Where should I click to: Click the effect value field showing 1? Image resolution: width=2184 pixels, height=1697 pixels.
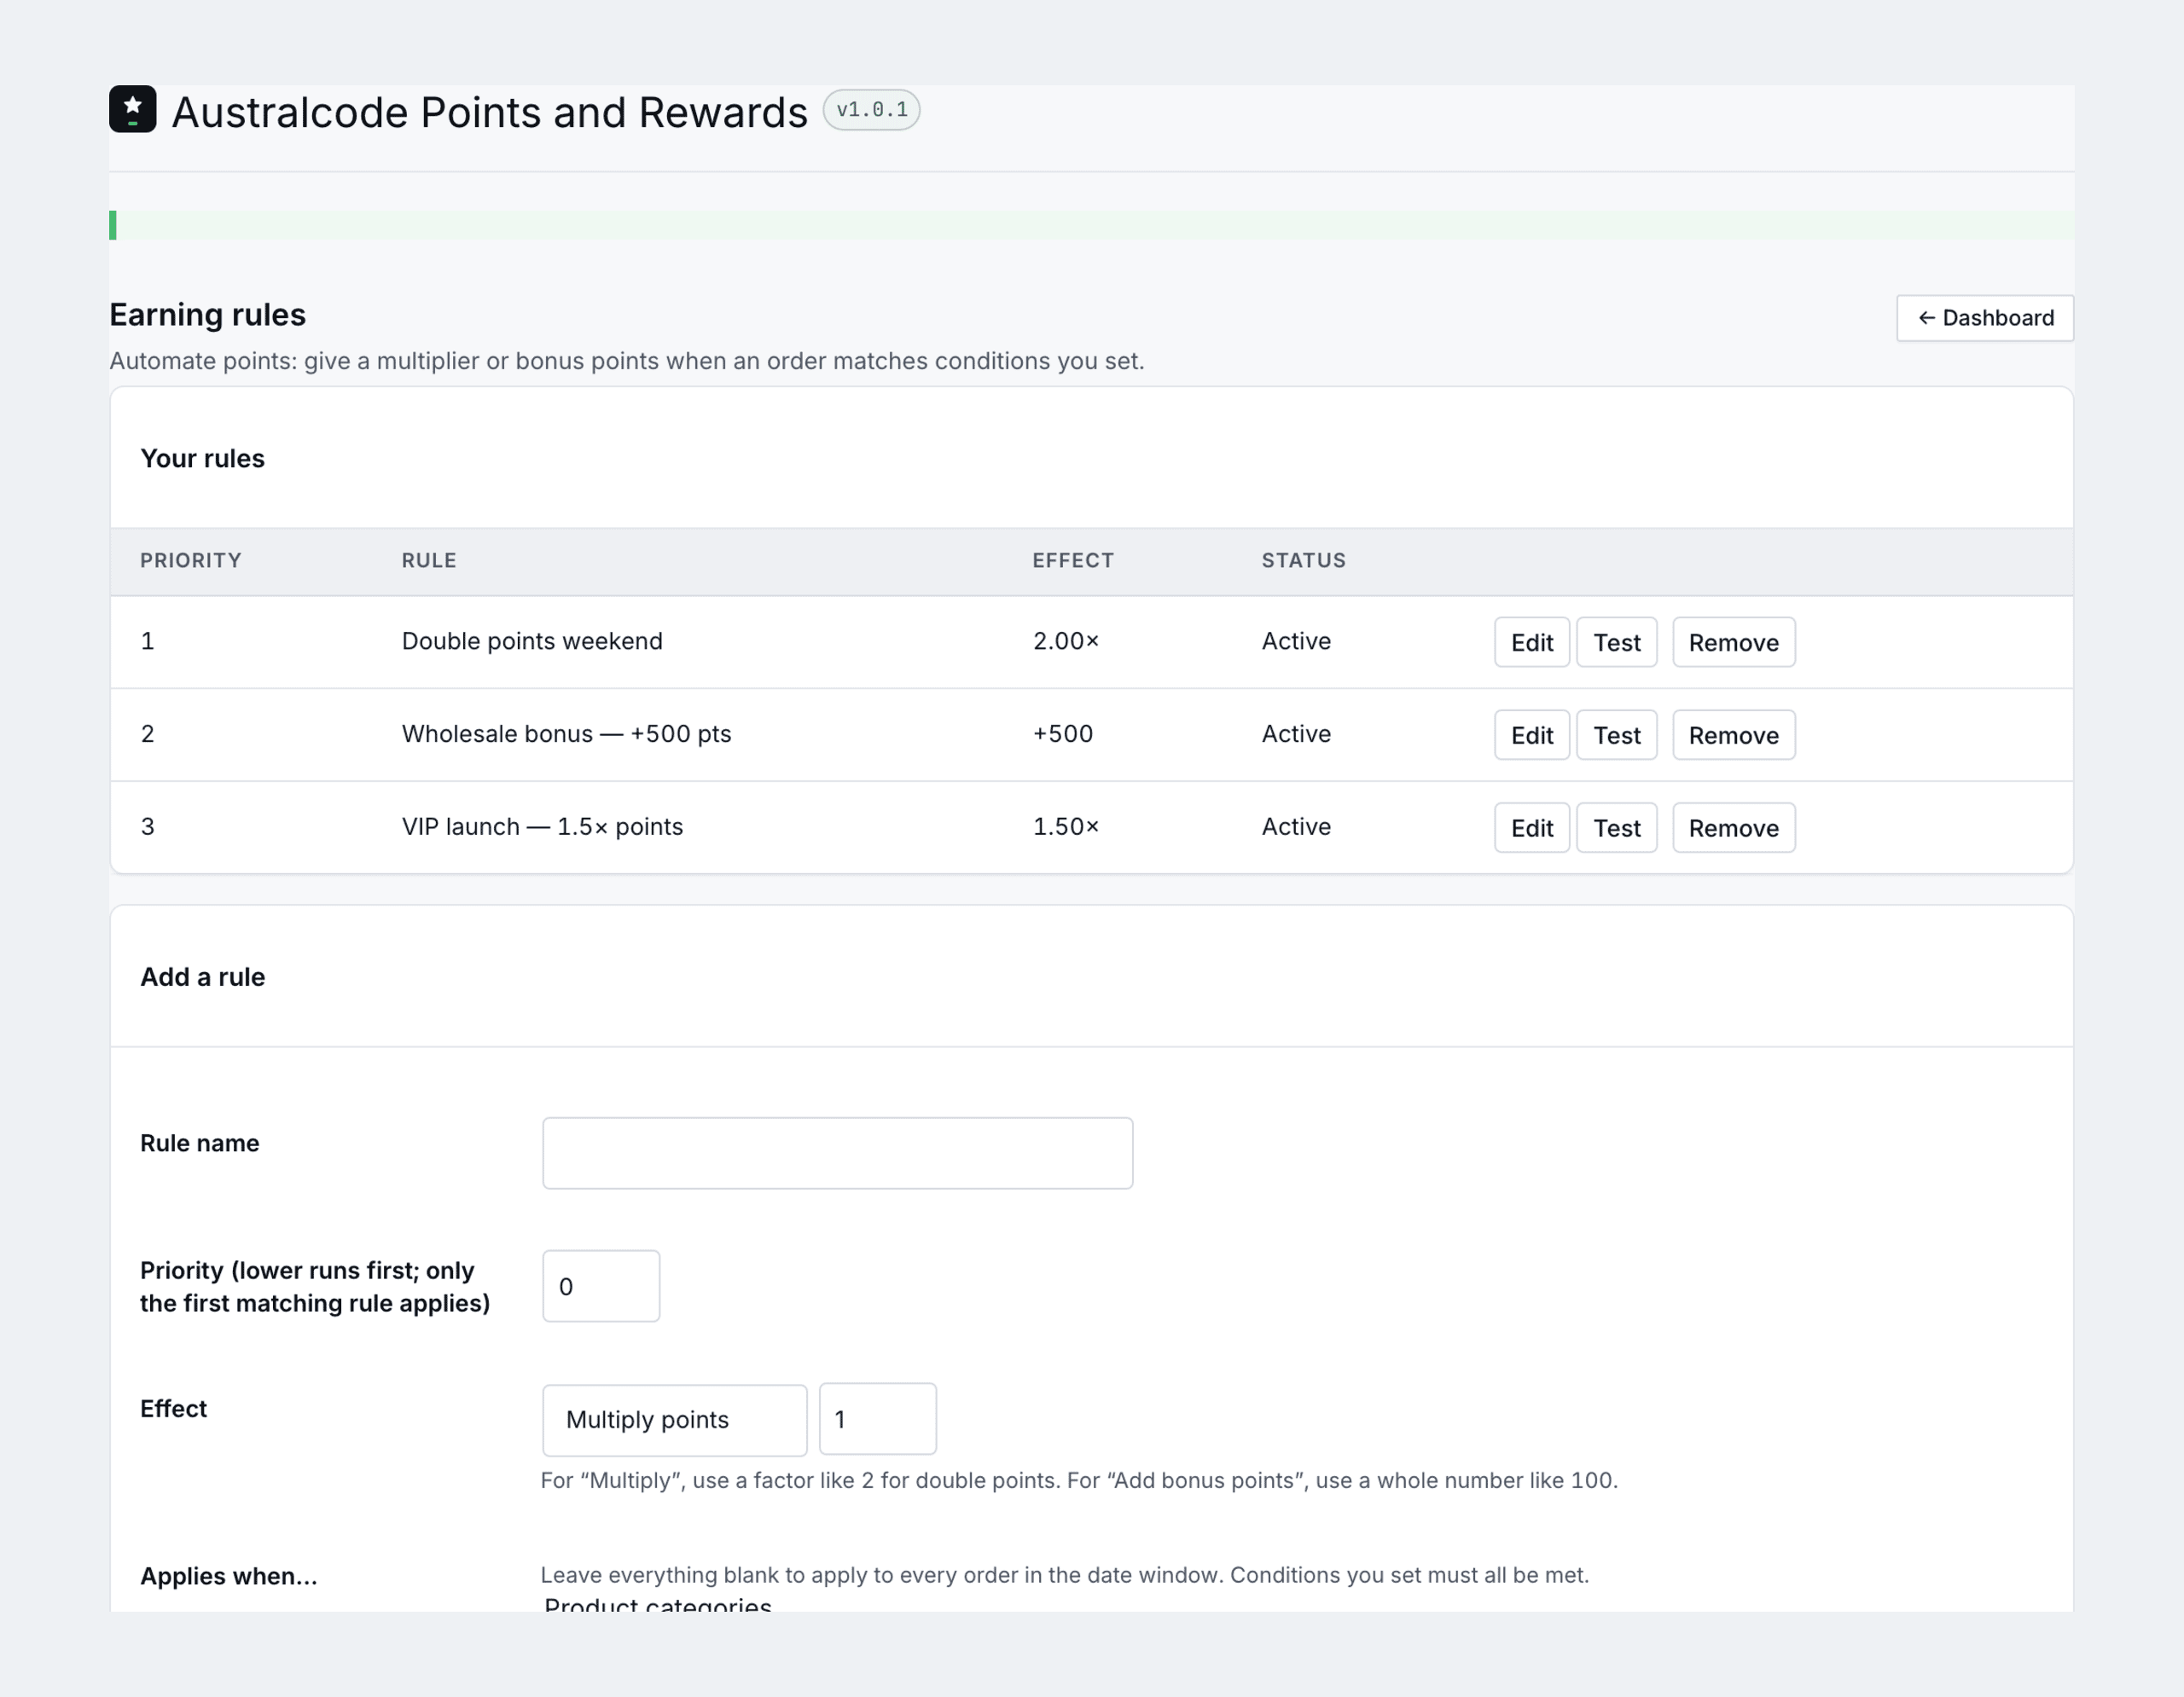[877, 1419]
